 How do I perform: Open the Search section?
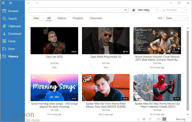13,19
